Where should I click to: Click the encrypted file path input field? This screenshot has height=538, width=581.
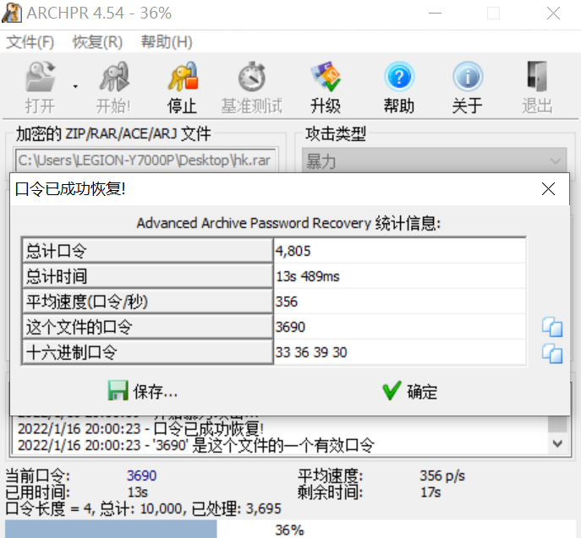[x=146, y=160]
